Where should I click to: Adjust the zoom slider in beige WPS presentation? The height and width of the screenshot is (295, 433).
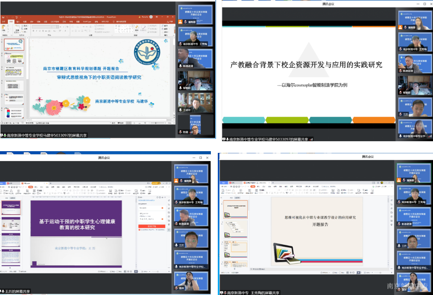380,273
